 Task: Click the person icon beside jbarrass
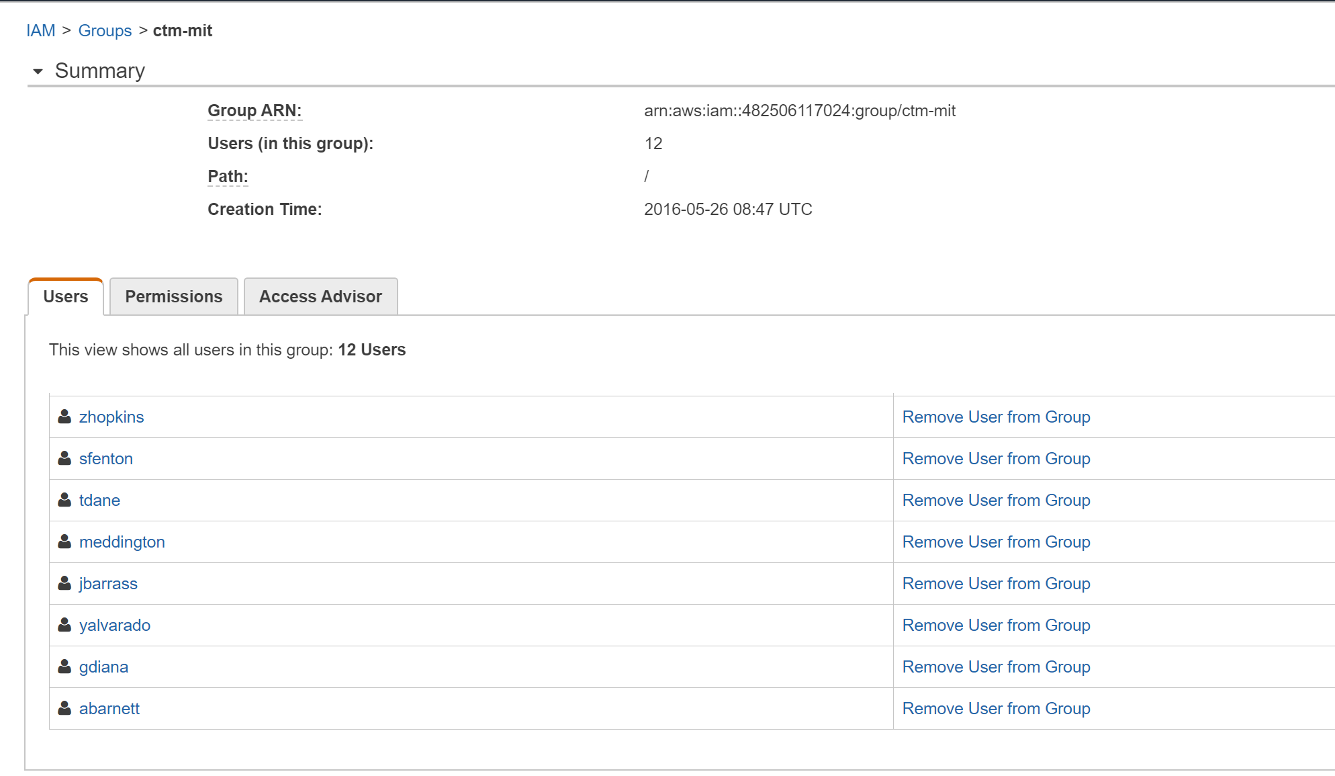coord(64,583)
